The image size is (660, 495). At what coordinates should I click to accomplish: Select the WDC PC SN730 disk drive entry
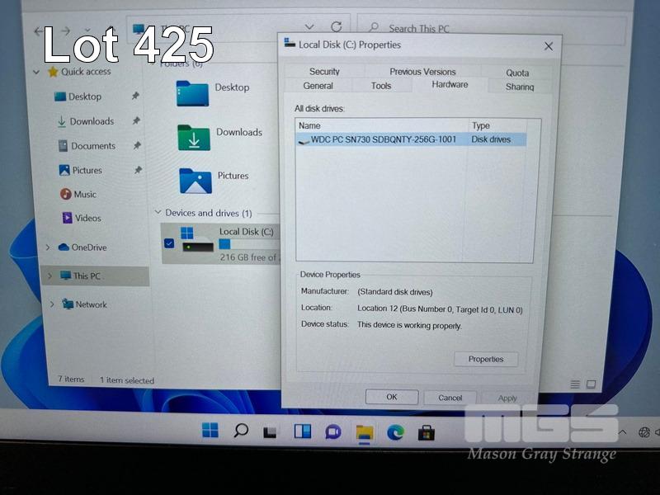(x=383, y=139)
